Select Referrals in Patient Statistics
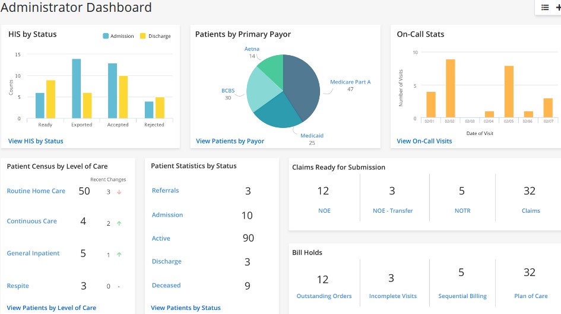 coord(165,191)
